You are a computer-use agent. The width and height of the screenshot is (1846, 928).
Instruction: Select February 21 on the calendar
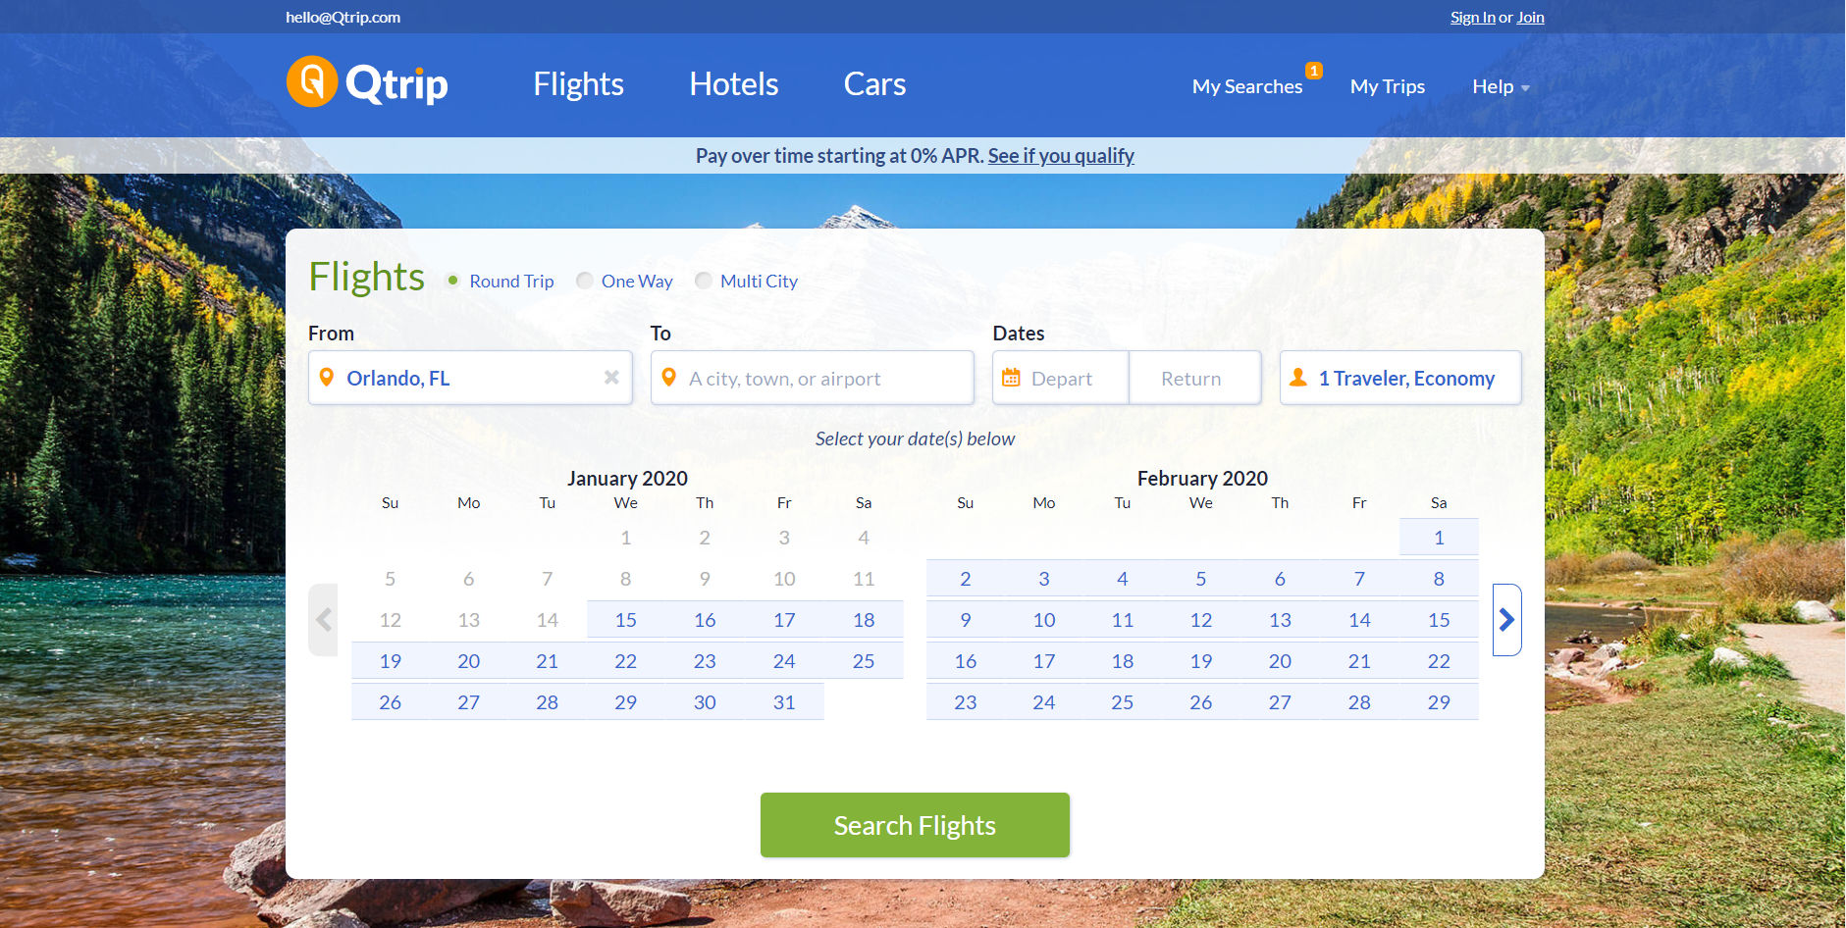coord(1359,661)
